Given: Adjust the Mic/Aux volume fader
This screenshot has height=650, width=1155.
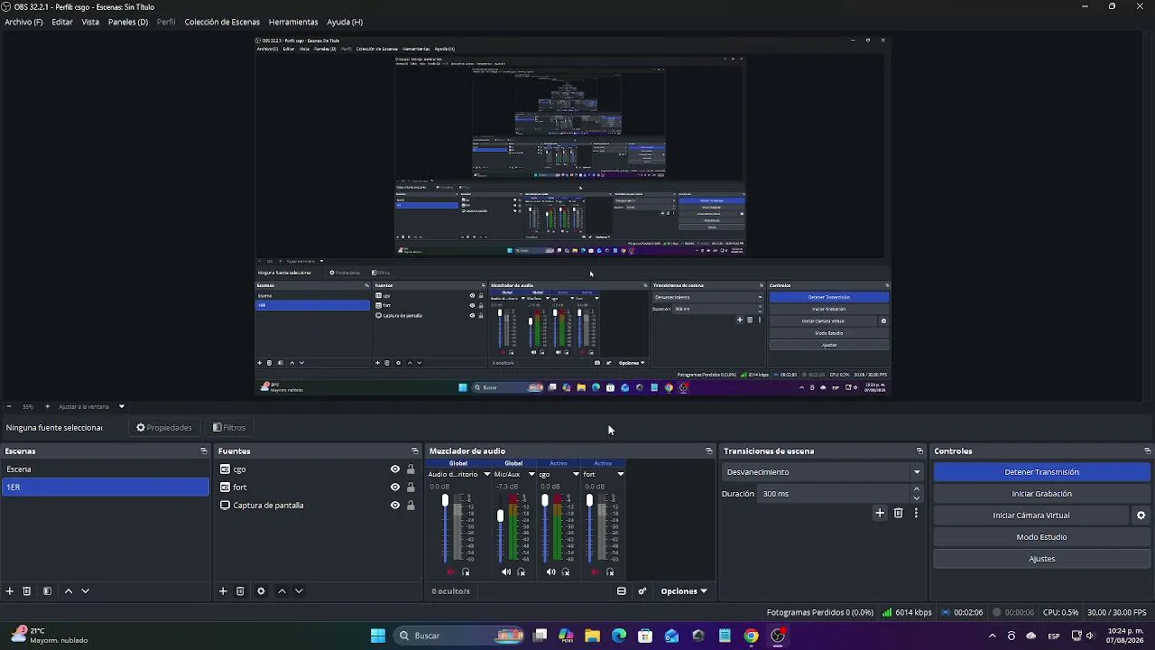Looking at the screenshot, I should (x=500, y=515).
